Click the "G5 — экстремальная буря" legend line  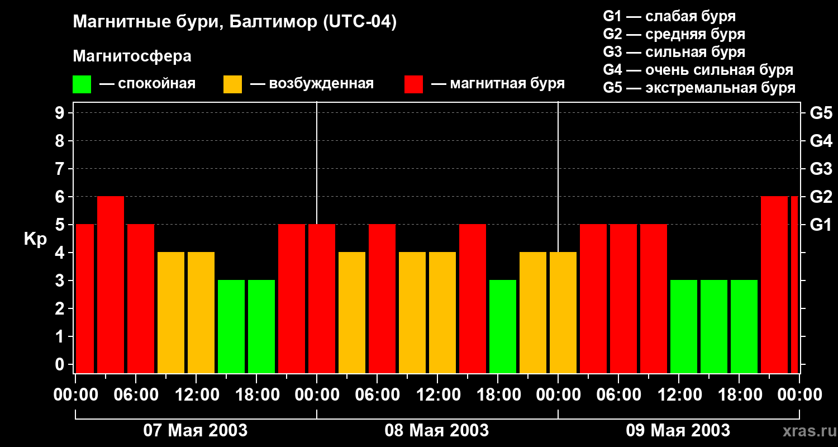(699, 88)
